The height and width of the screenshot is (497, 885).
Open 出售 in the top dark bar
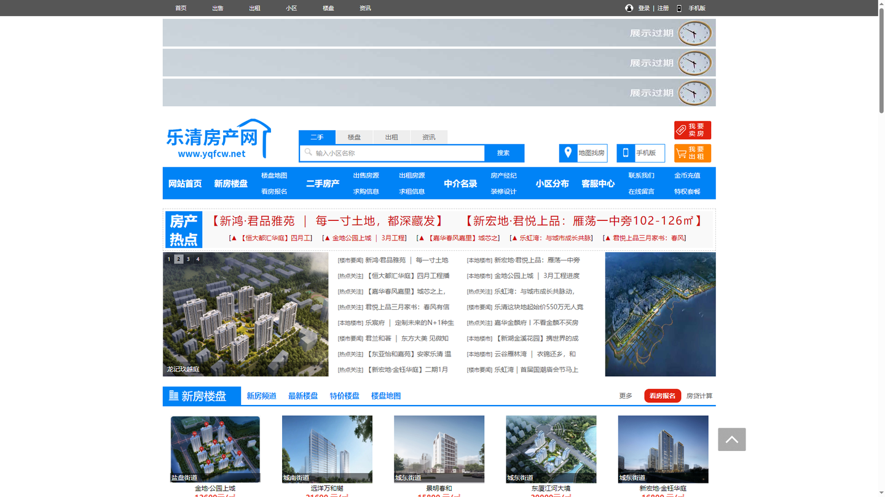(218, 8)
